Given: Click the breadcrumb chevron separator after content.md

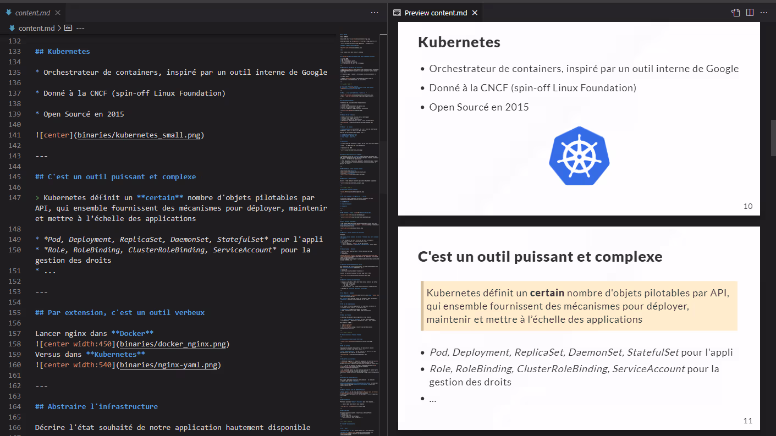Looking at the screenshot, I should [59, 28].
